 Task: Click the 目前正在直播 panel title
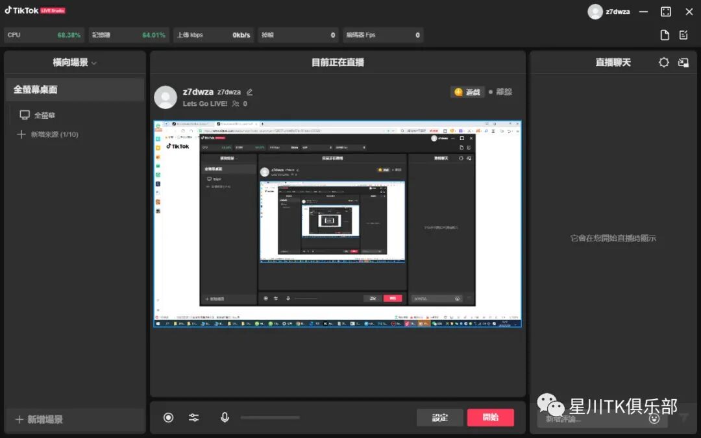pyautogui.click(x=338, y=62)
